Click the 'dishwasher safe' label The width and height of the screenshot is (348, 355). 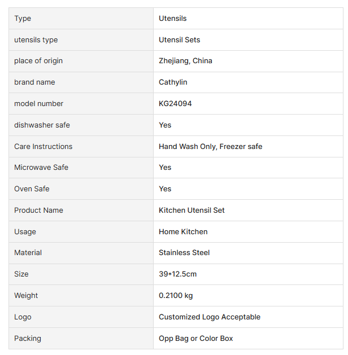pyautogui.click(x=42, y=125)
